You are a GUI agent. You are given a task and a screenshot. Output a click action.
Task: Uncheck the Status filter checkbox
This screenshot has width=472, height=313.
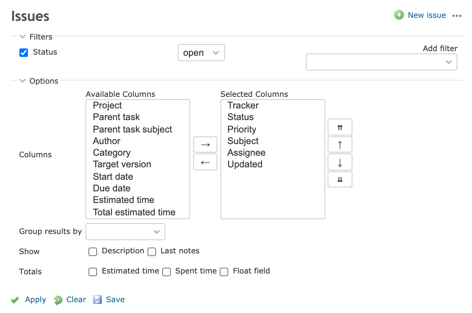(x=24, y=53)
